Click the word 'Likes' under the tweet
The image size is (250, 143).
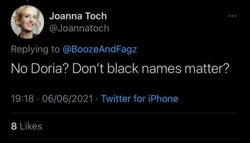click(x=31, y=127)
